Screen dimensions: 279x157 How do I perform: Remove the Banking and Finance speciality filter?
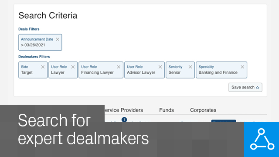242,67
